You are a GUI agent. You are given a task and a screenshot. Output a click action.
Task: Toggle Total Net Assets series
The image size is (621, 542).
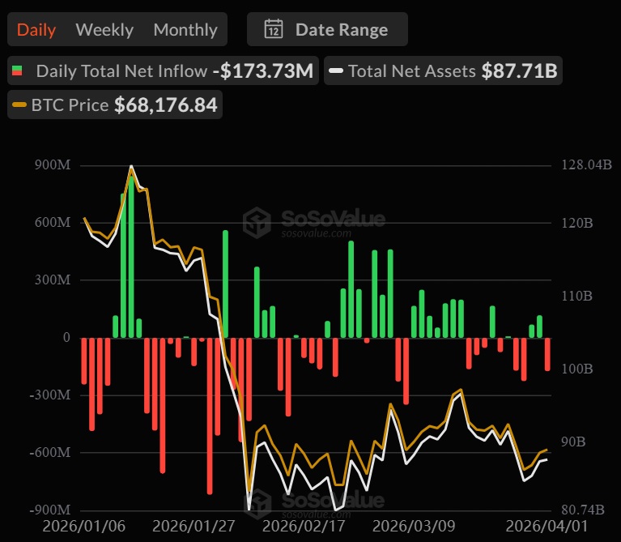click(x=443, y=71)
